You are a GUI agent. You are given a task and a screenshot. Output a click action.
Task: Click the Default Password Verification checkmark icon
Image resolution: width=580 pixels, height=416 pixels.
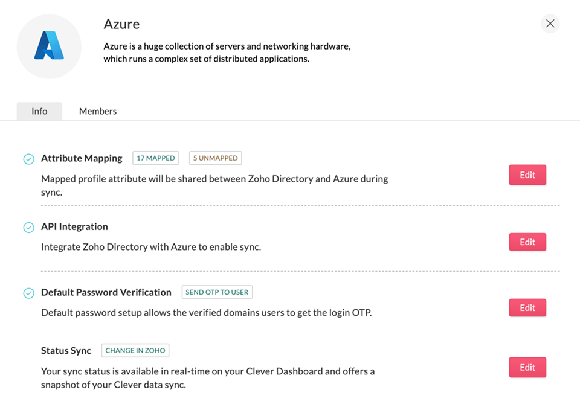click(x=28, y=293)
